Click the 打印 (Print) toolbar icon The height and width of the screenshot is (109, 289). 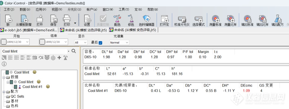point(67,20)
